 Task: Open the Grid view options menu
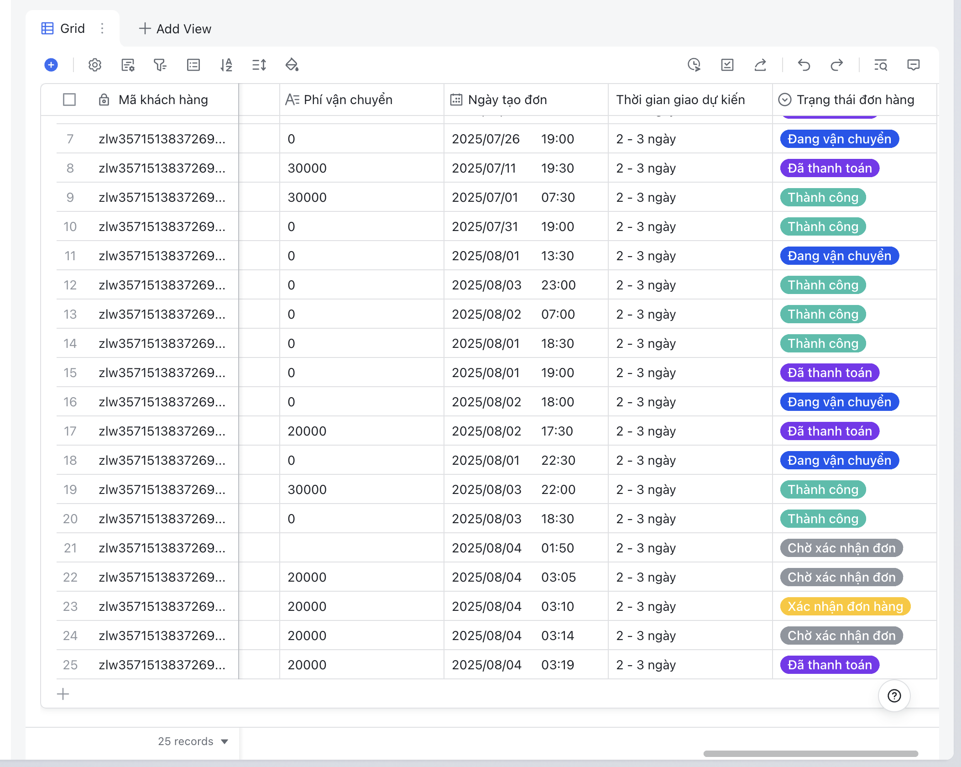[102, 28]
